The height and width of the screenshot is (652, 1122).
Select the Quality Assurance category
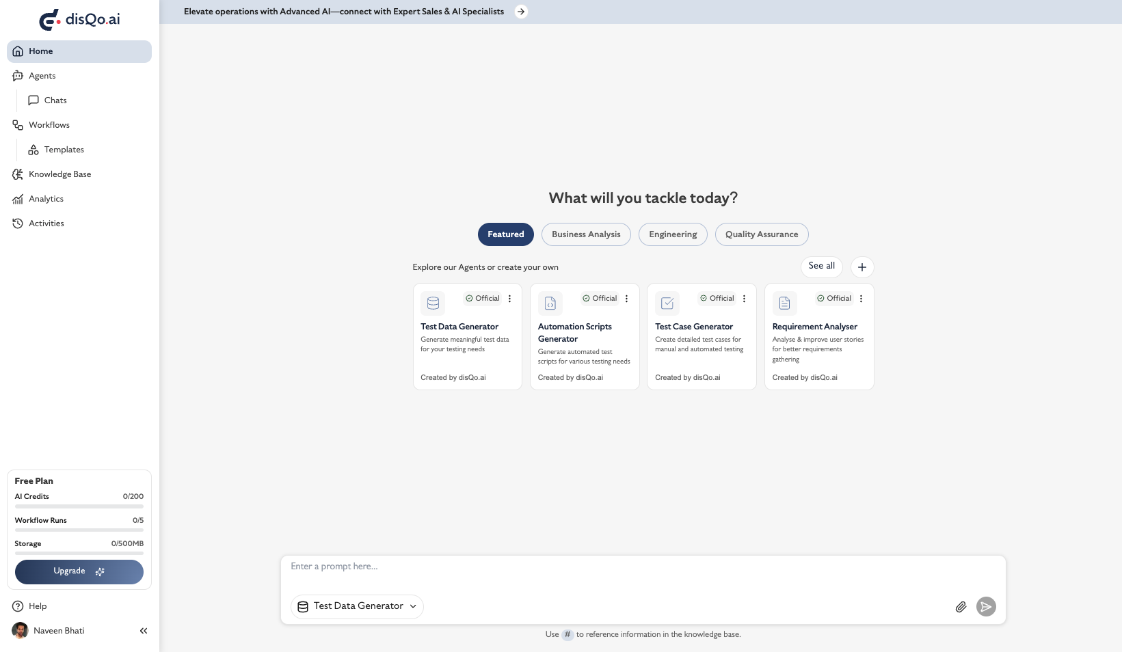point(761,234)
